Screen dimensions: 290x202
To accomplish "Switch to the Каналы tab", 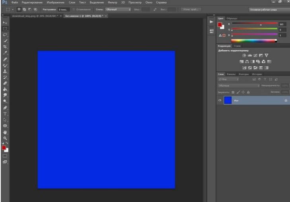I will point(231,74).
